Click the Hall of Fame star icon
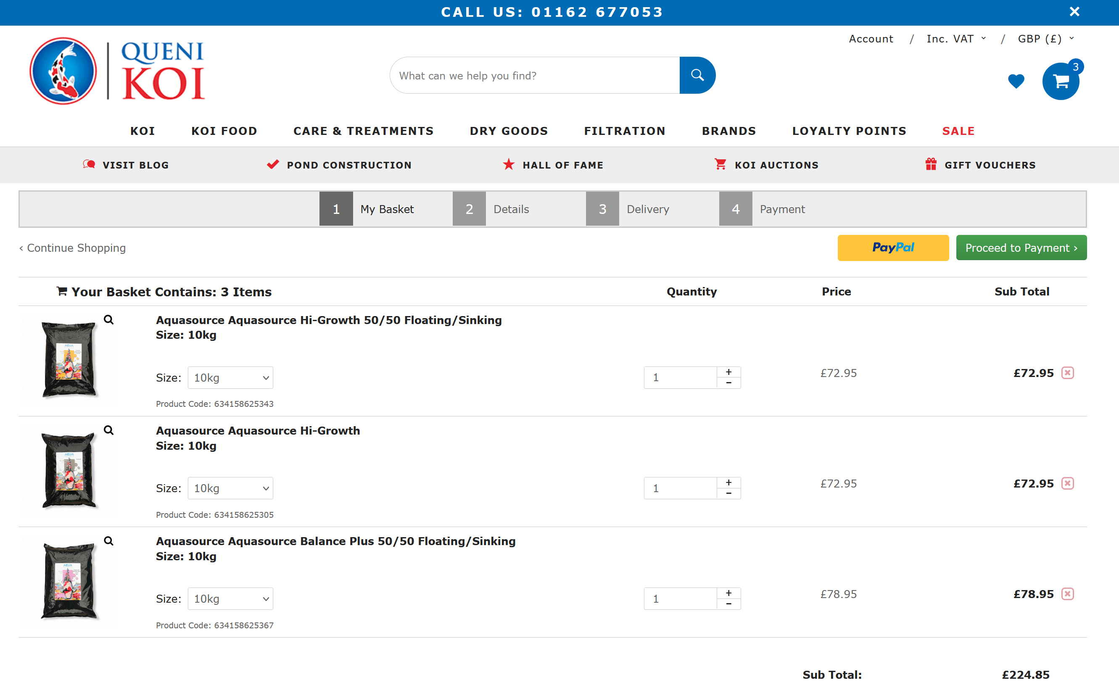 coord(508,164)
